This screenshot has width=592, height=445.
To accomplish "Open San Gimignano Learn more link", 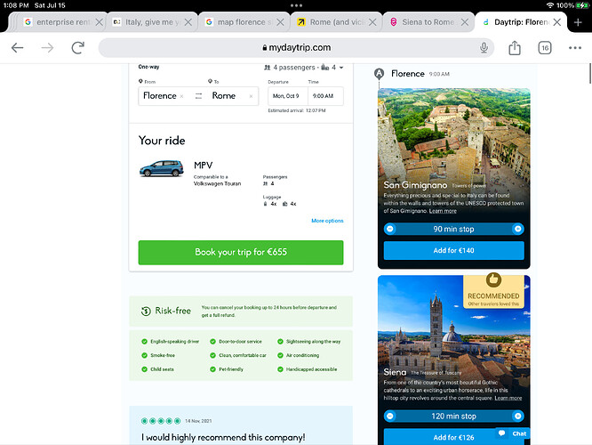I will (x=443, y=211).
